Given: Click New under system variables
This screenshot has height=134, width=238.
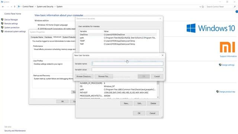Looking at the screenshot, I should 126,103.
